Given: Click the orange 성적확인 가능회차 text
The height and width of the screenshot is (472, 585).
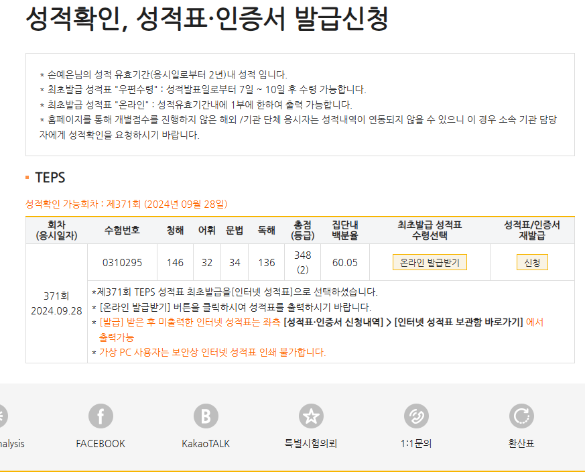Looking at the screenshot, I should [x=126, y=204].
